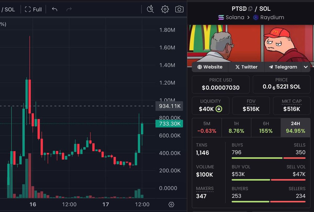314x212 pixels.
Task: Select the 24H timeframe tab
Action: (x=295, y=128)
